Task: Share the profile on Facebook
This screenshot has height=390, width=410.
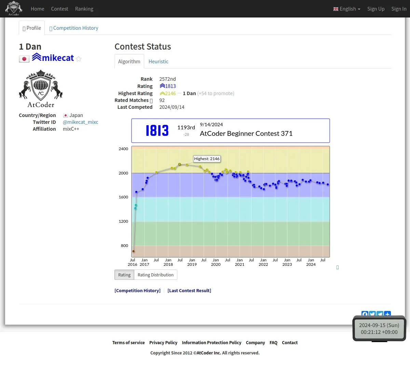Action: (365, 314)
